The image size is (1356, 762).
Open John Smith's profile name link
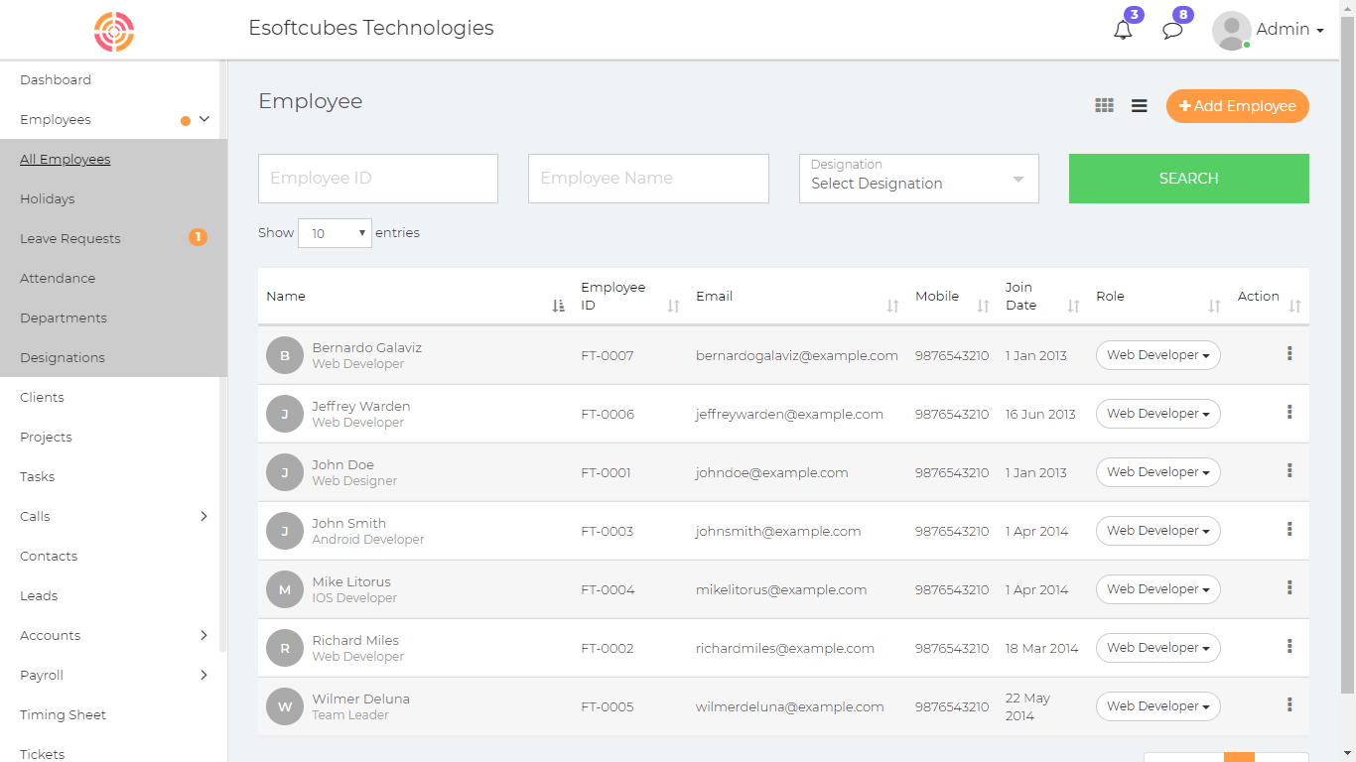(x=349, y=523)
